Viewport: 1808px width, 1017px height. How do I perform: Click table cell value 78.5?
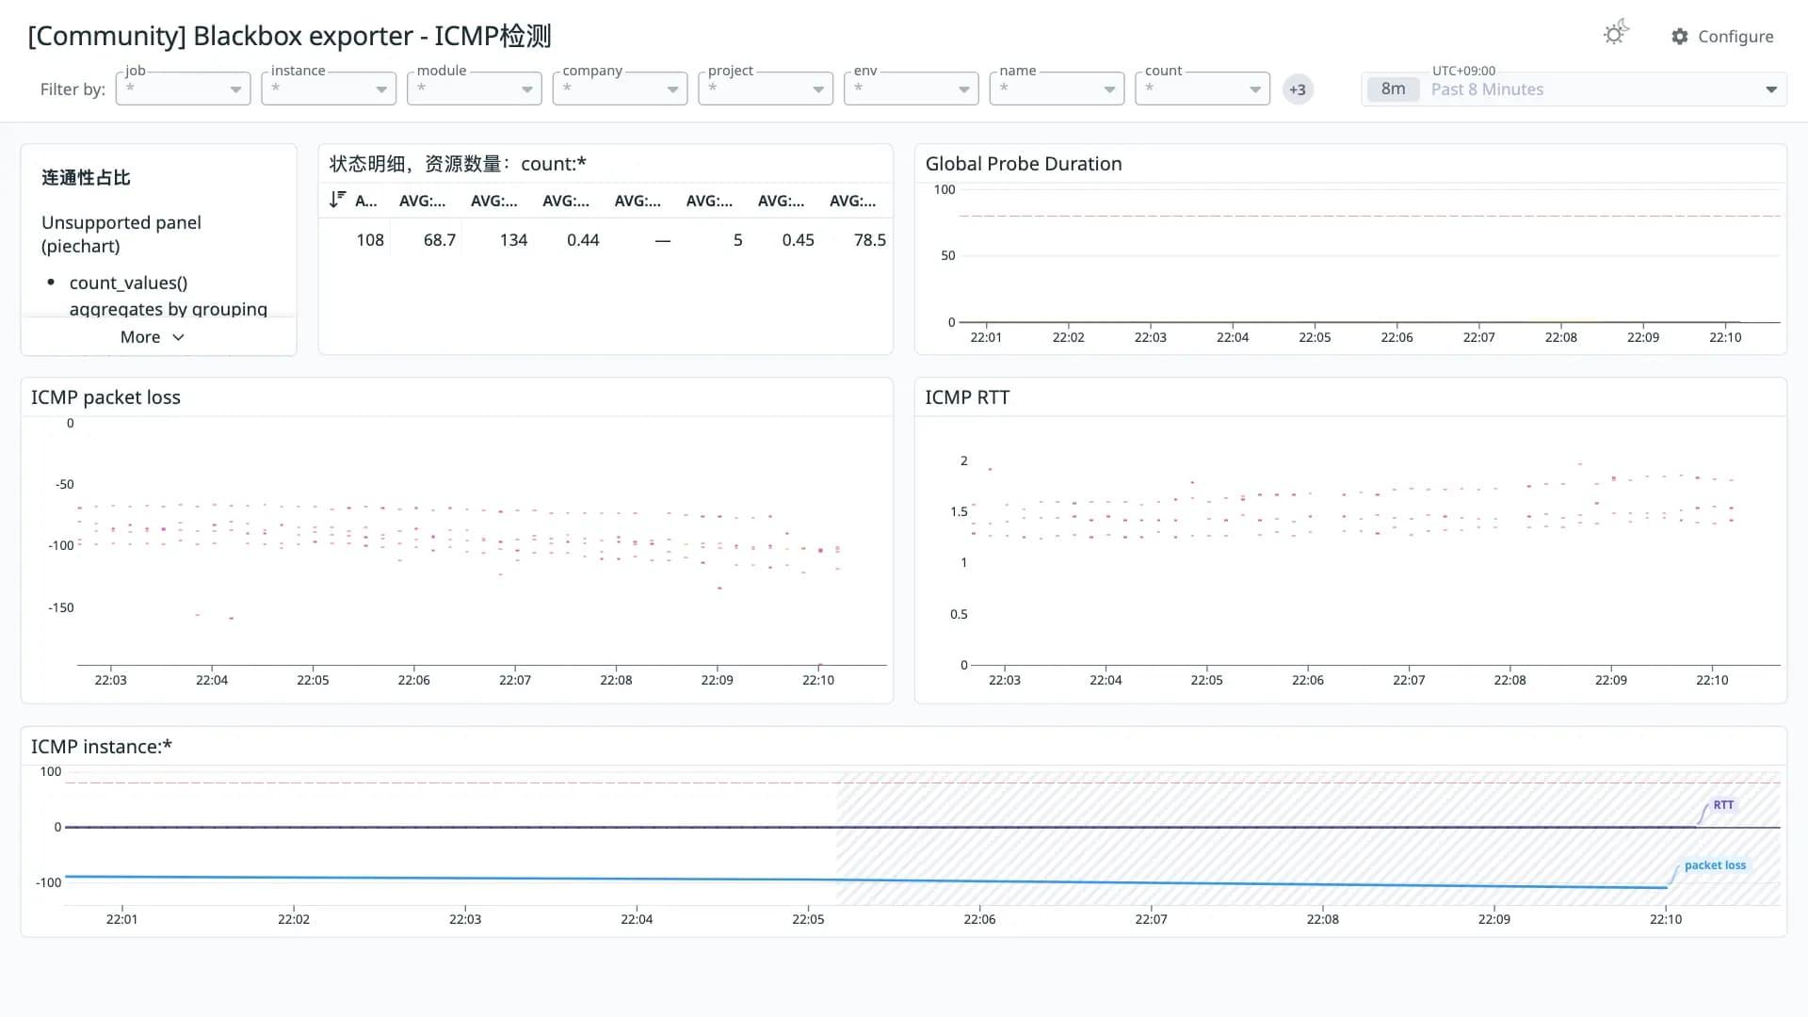pyautogui.click(x=870, y=240)
